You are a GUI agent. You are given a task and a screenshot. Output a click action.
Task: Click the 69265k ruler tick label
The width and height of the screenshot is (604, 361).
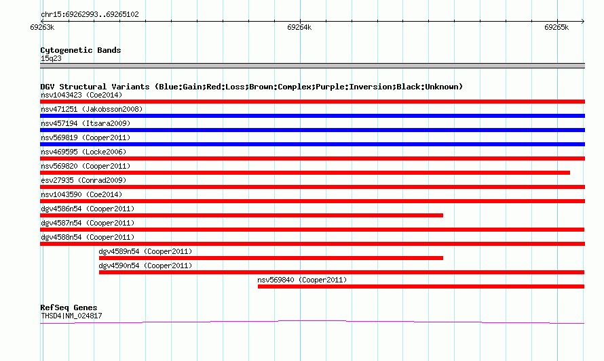coord(556,27)
